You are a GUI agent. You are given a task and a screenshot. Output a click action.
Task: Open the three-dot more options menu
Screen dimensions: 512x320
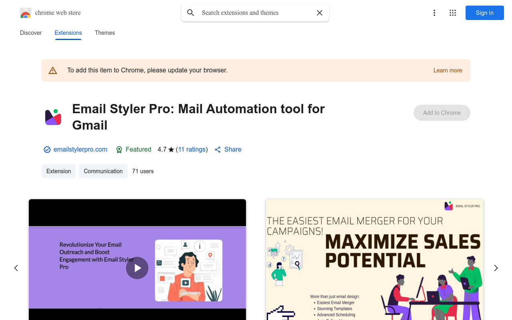[434, 13]
